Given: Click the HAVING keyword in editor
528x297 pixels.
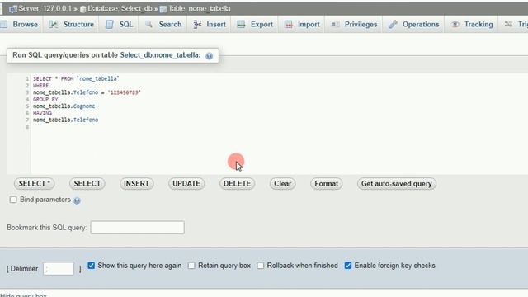Looking at the screenshot, I should (x=42, y=113).
